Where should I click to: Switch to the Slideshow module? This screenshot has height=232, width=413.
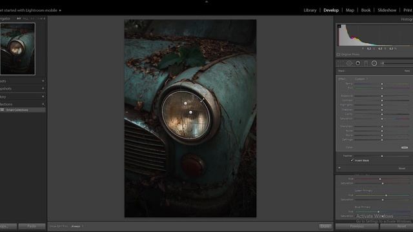[x=387, y=10]
